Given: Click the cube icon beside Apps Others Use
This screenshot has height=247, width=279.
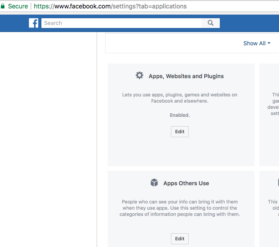Looking at the screenshot, I should point(154,183).
